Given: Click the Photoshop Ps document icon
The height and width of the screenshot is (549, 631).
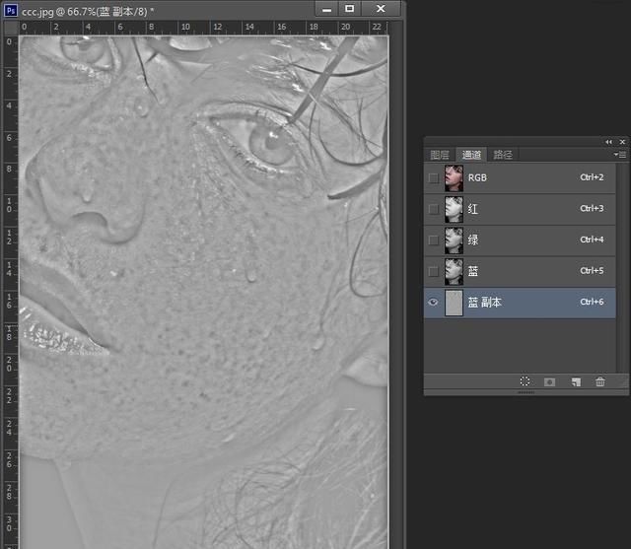Looking at the screenshot, I should [10, 9].
